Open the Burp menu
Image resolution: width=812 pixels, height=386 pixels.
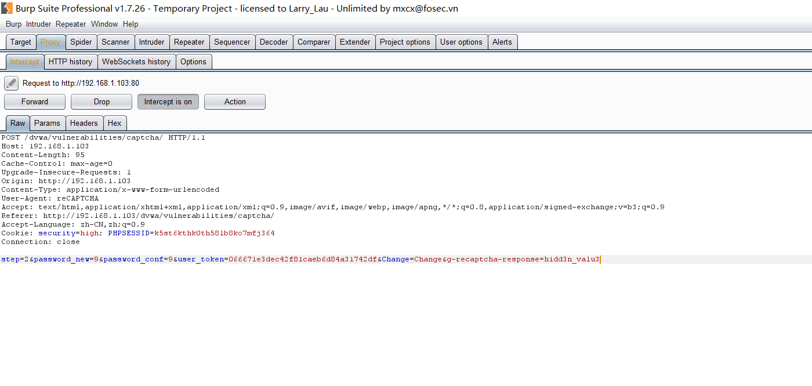coord(13,24)
